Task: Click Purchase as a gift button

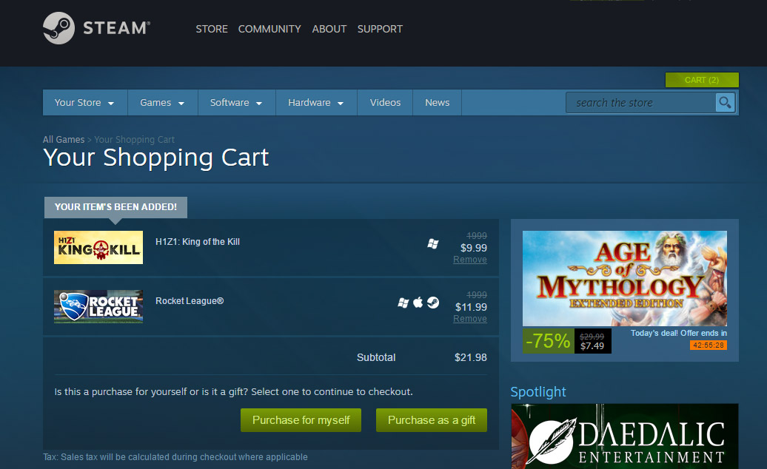Action: (432, 420)
